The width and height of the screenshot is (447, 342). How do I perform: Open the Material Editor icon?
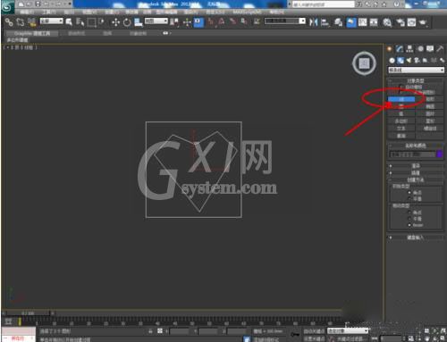click(x=387, y=22)
